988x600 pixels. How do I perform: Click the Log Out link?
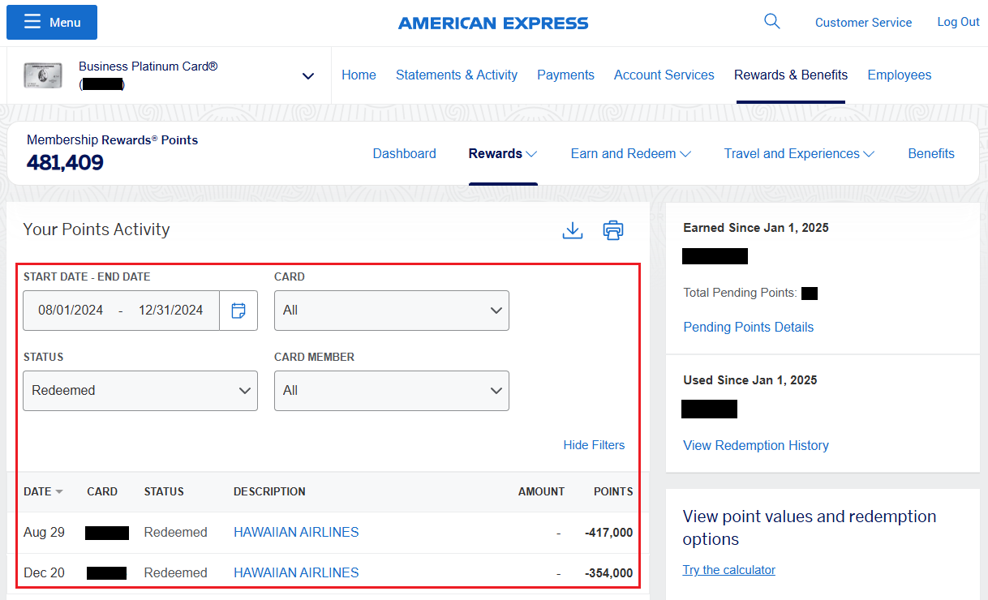point(959,22)
